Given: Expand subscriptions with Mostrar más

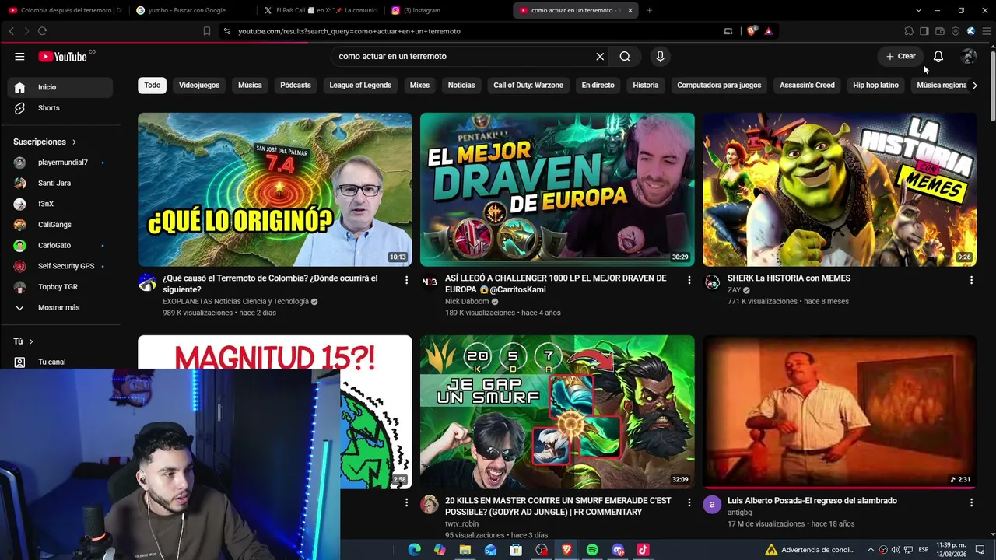Looking at the screenshot, I should tap(60, 307).
